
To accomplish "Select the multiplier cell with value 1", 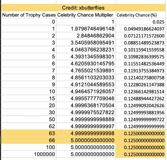I will [x=86, y=22].
